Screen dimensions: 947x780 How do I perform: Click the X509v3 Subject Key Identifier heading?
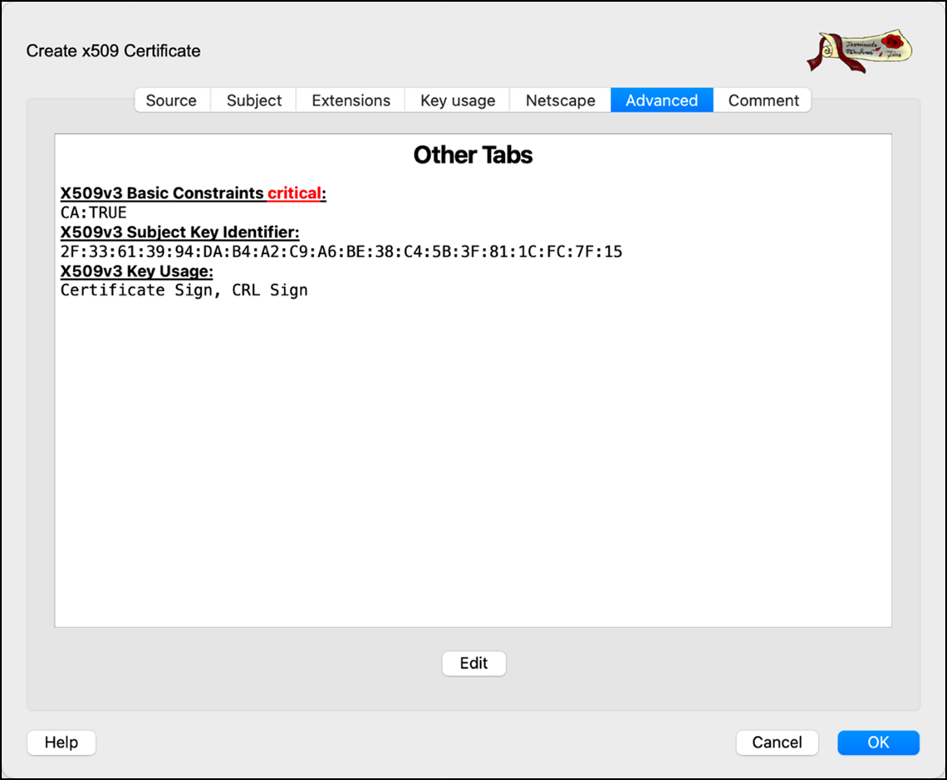pos(179,232)
